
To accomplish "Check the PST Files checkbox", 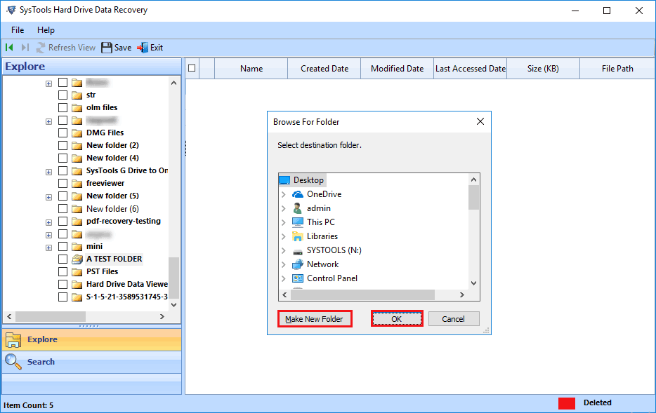I will tap(63, 271).
